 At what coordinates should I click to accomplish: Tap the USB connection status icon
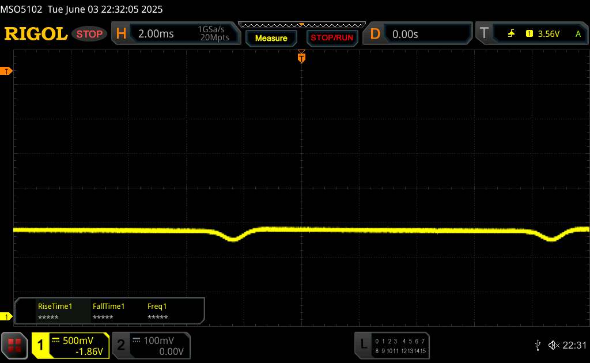(538, 345)
